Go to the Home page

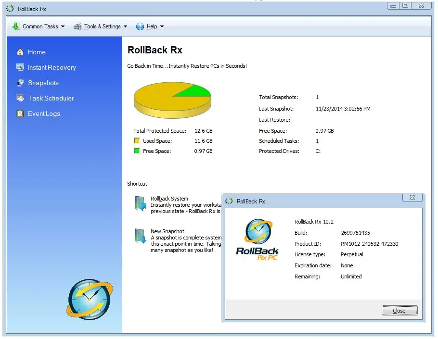point(37,52)
